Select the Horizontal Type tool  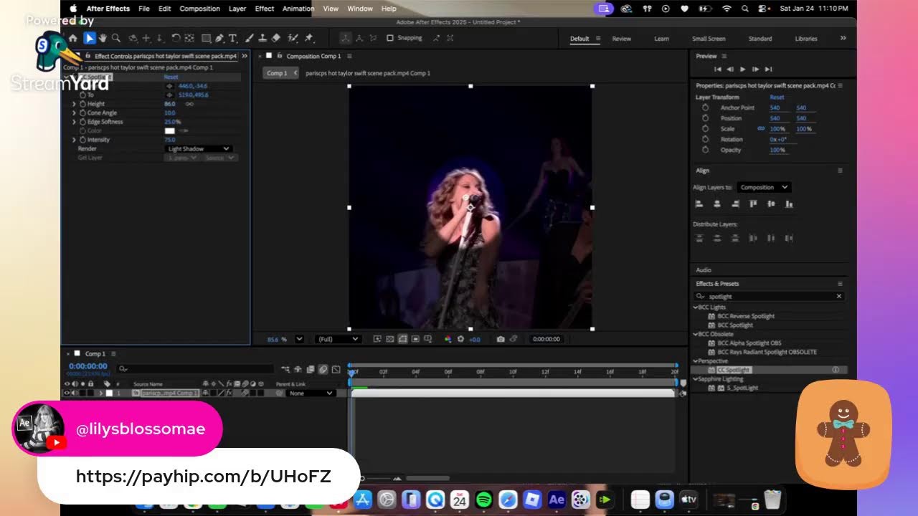tap(232, 38)
